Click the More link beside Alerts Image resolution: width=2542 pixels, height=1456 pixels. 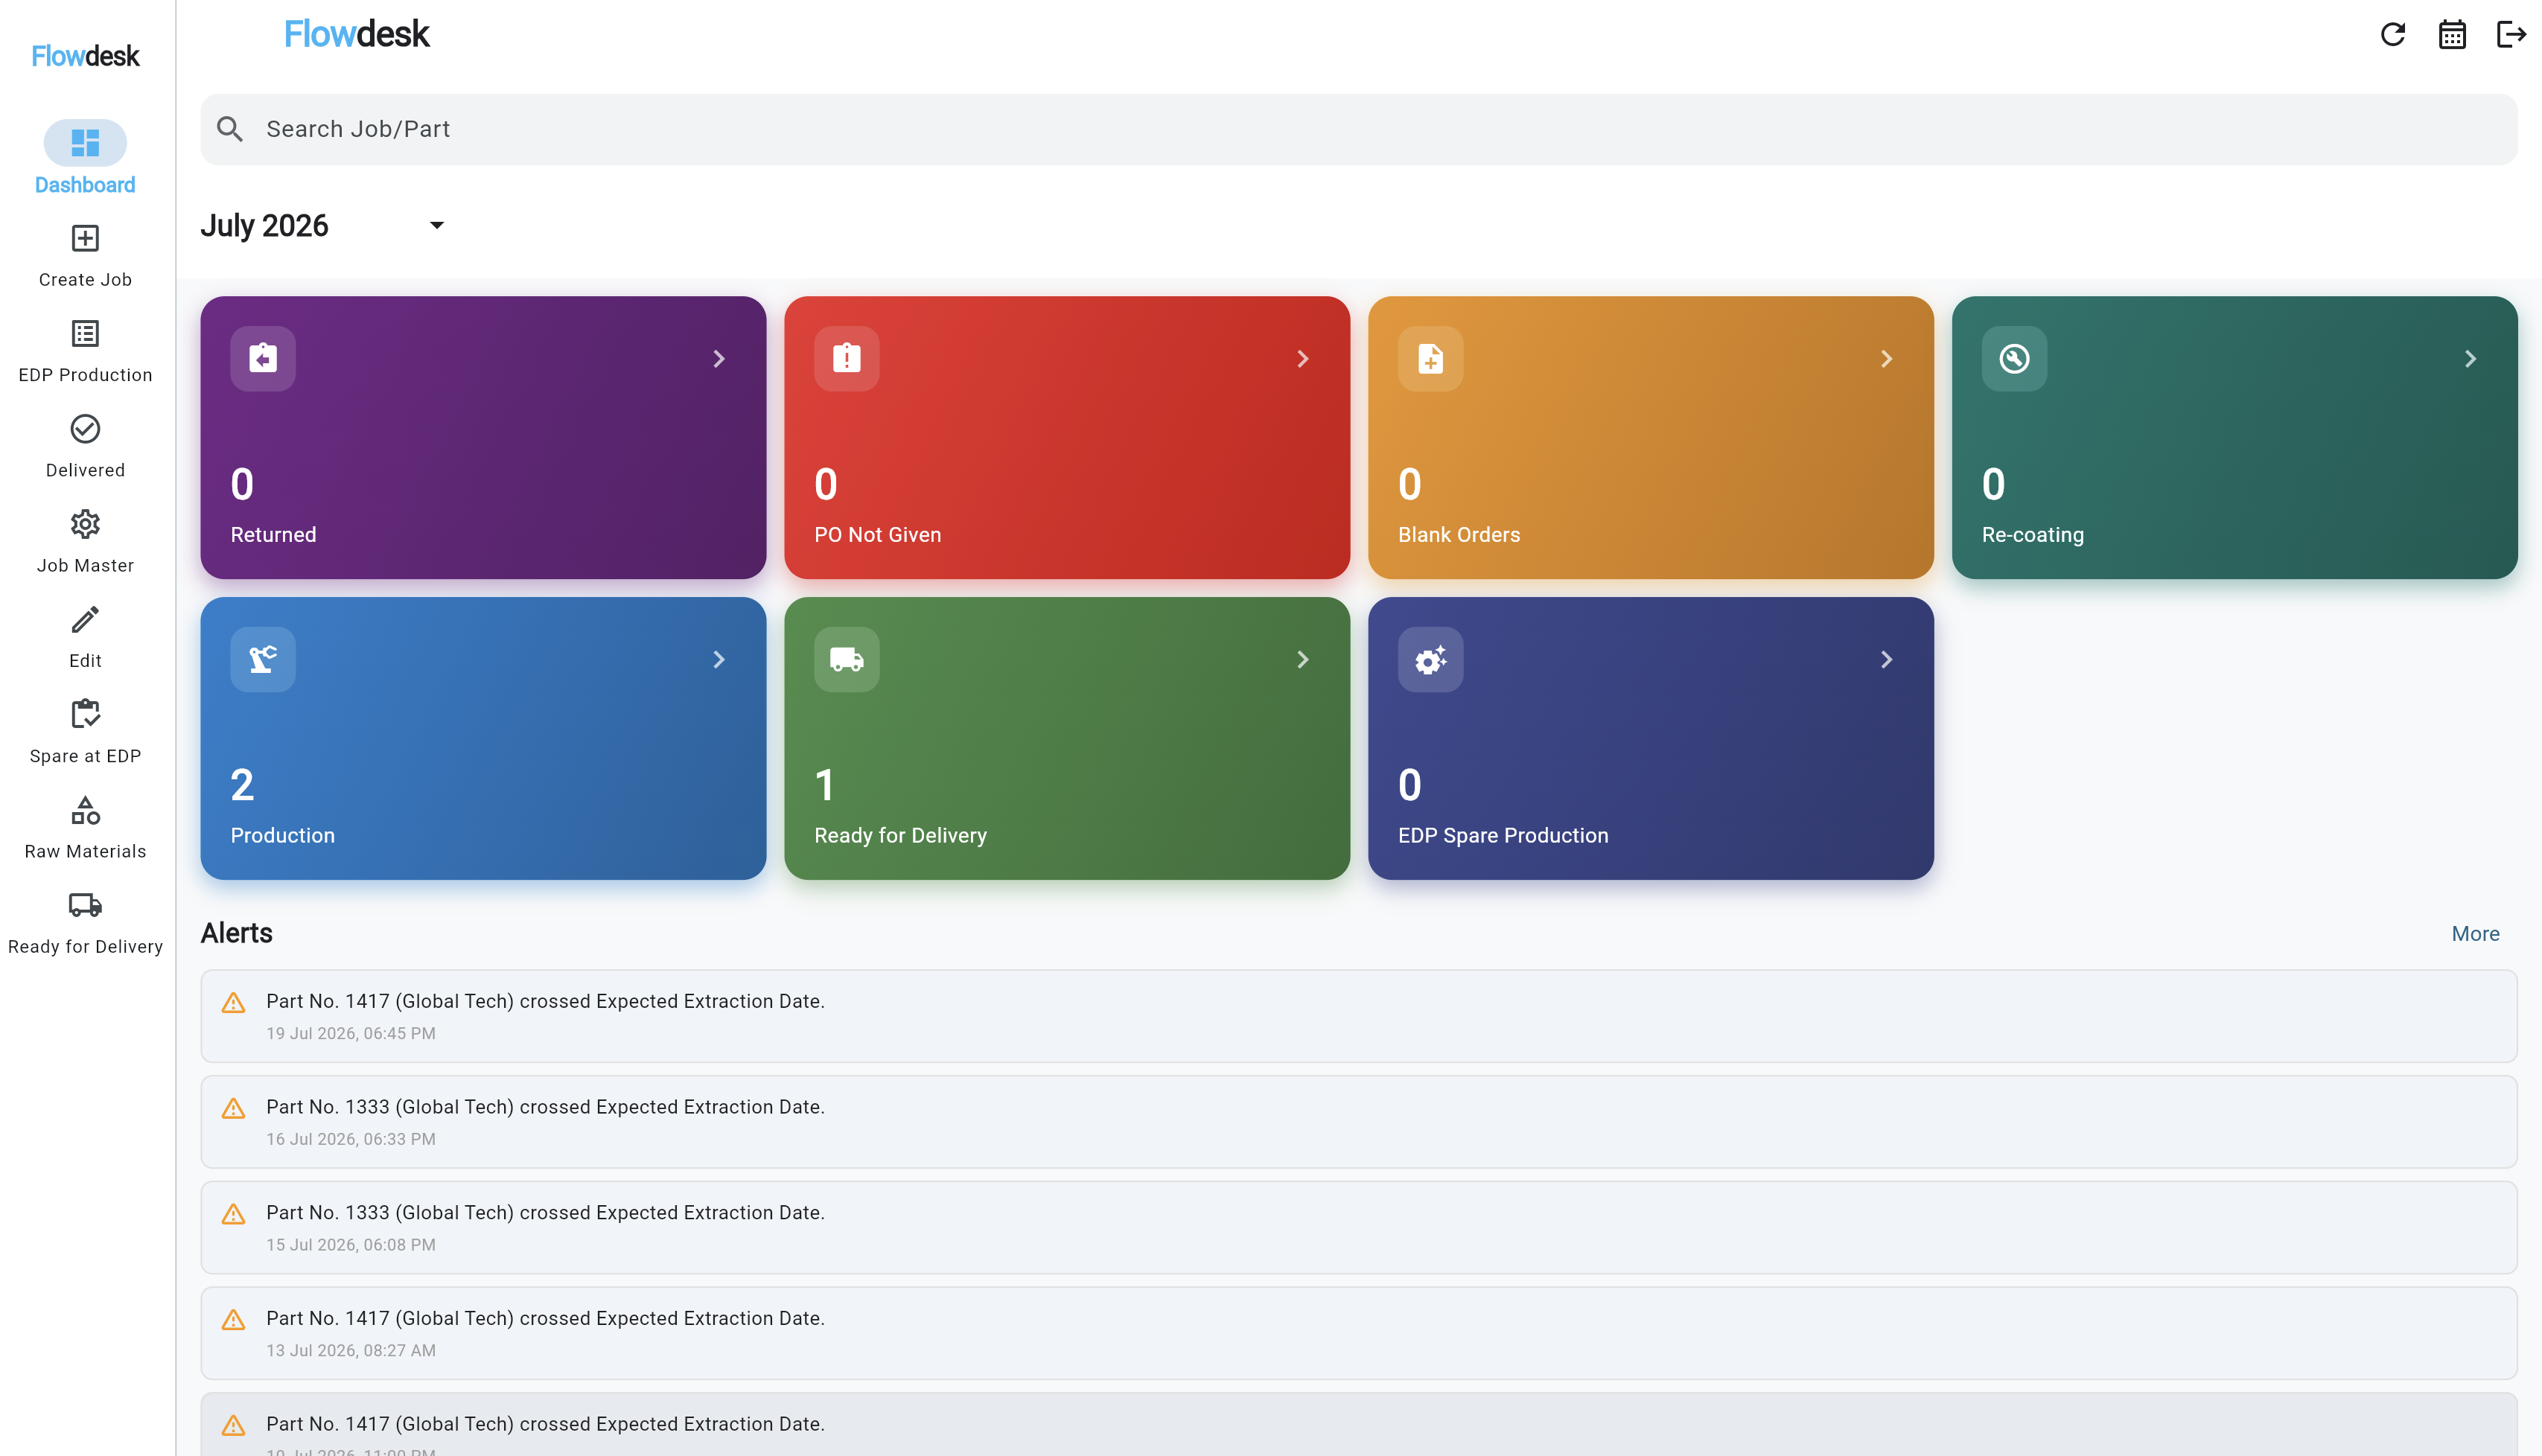pyautogui.click(x=2475, y=934)
